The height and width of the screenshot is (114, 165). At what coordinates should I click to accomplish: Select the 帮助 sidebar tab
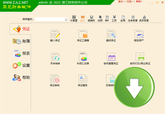(x=21, y=78)
